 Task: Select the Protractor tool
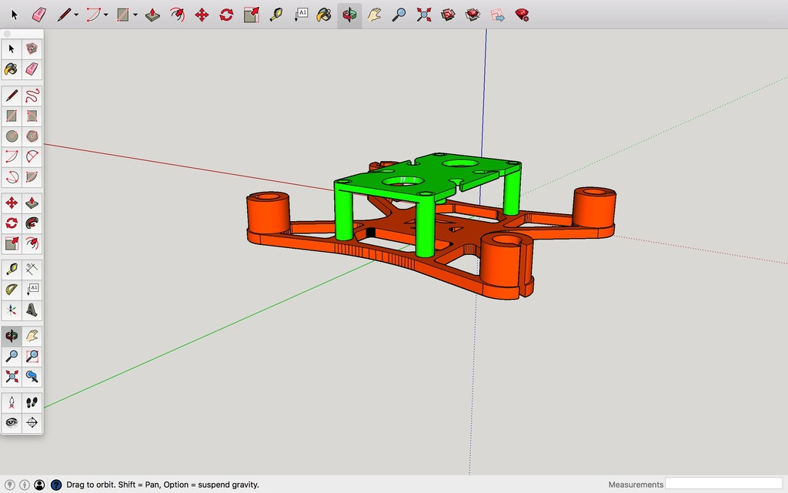pyautogui.click(x=12, y=290)
